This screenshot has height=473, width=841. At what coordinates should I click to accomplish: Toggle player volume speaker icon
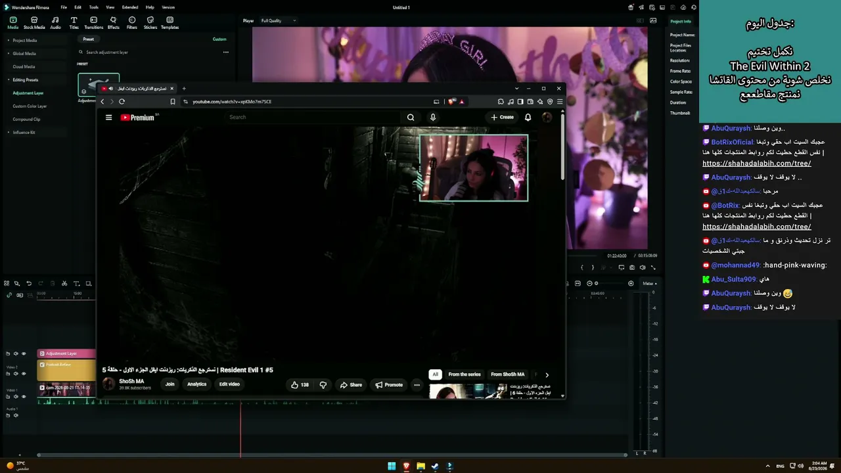(x=643, y=267)
